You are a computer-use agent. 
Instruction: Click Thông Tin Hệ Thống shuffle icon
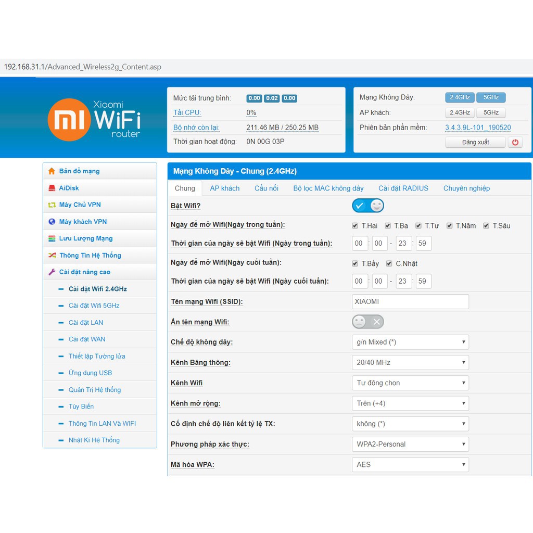(52, 255)
